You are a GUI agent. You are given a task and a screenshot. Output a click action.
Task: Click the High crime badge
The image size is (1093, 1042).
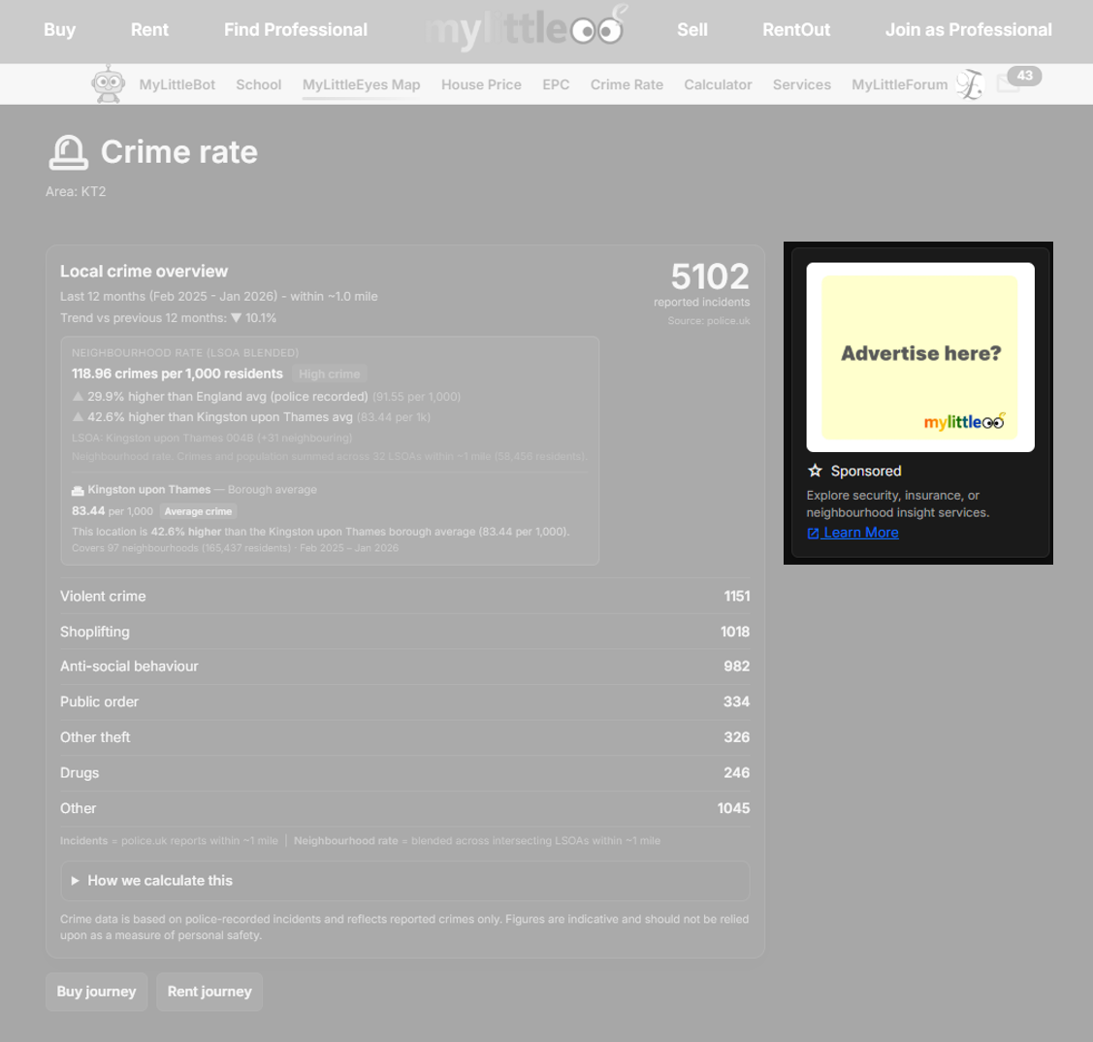point(329,374)
